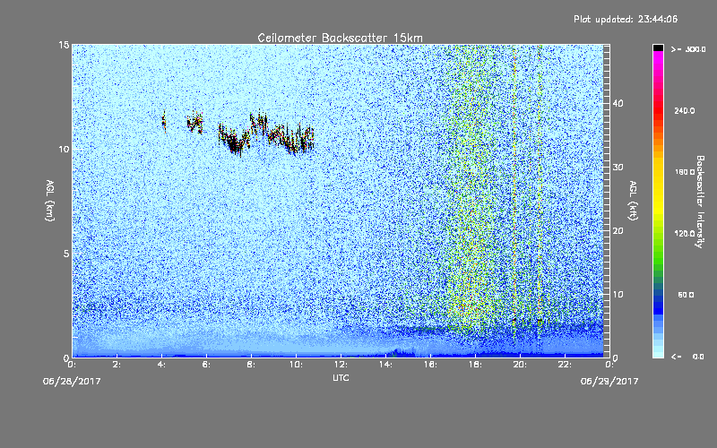Click the UTC x-axis label

point(341,377)
